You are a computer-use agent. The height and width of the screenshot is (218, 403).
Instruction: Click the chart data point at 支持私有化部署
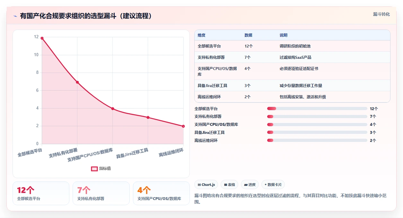[x=77, y=83]
